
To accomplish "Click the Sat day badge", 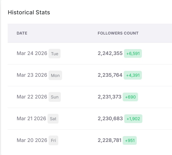I will click(53, 119).
